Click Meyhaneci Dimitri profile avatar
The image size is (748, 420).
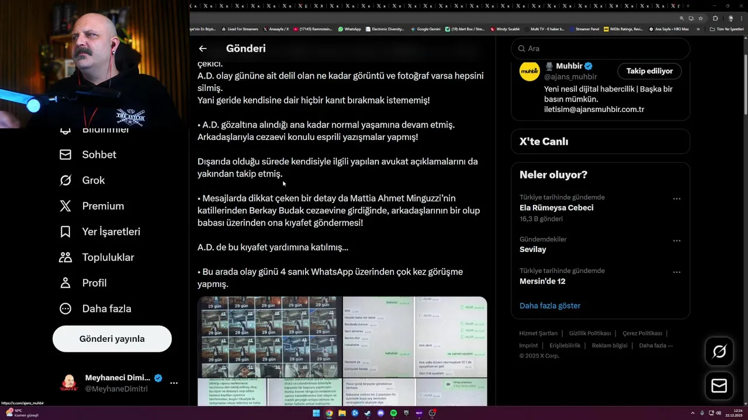point(69,383)
